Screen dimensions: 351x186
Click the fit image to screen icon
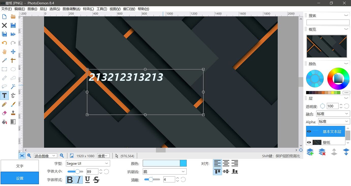(22, 156)
